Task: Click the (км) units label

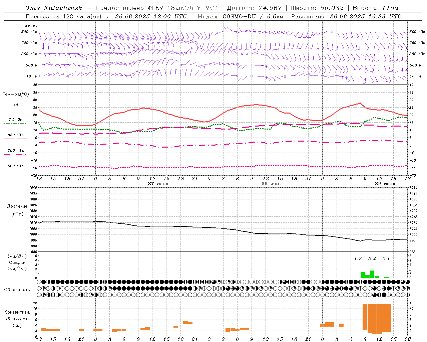Action: 17,325
